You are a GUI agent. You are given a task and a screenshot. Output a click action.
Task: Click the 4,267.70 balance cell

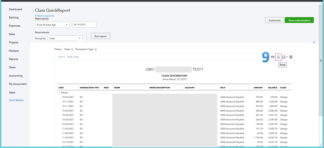(273, 142)
